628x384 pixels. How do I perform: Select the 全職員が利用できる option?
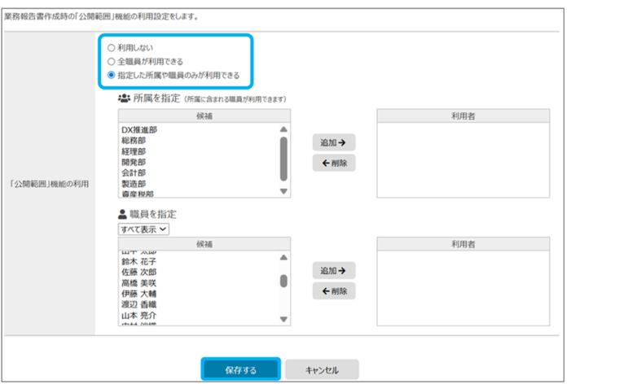(111, 61)
